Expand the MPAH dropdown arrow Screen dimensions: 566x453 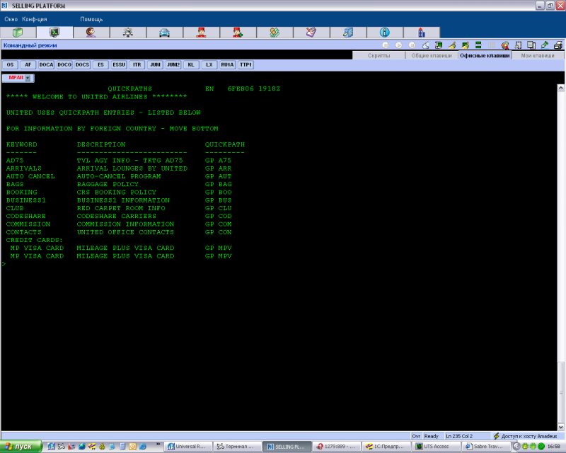pyautogui.click(x=28, y=78)
